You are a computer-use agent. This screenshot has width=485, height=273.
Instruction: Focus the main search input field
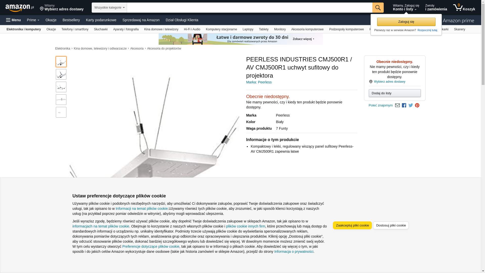250,8
